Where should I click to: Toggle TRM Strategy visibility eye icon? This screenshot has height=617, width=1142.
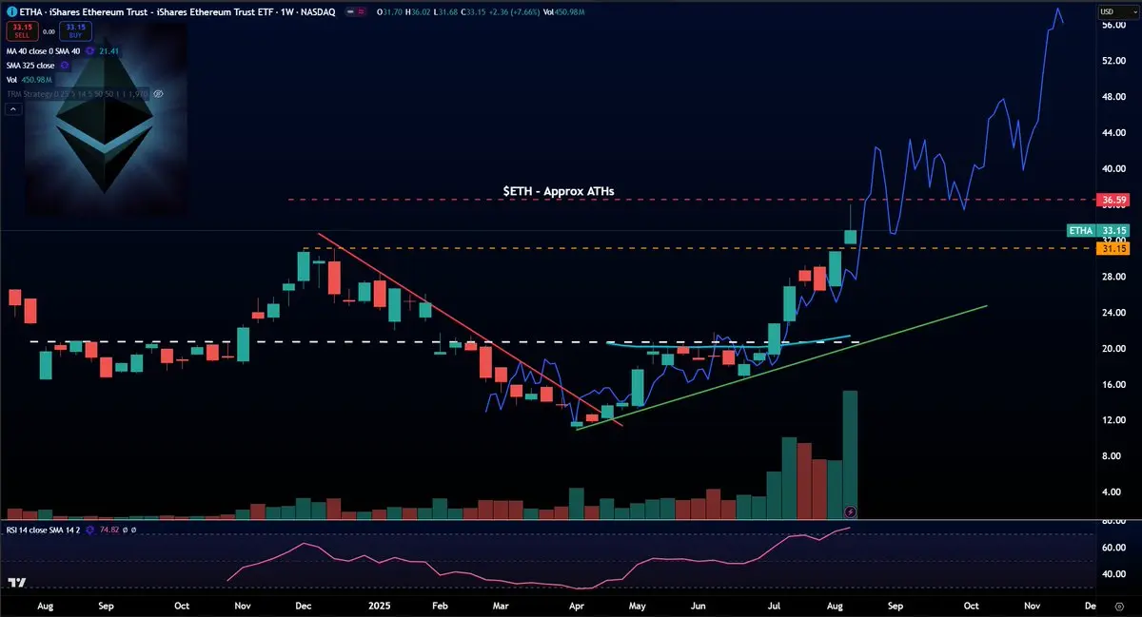click(x=159, y=95)
